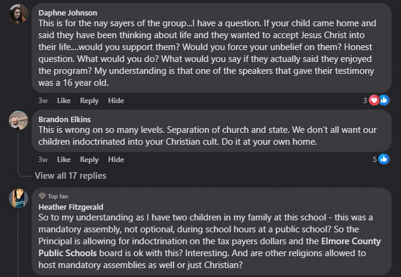This screenshot has height=277, width=401.
Task: Click thumbs-up reaction icon on Daphne's comment
Action: click(x=384, y=100)
